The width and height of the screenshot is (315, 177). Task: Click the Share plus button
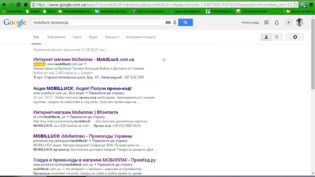click(x=288, y=23)
